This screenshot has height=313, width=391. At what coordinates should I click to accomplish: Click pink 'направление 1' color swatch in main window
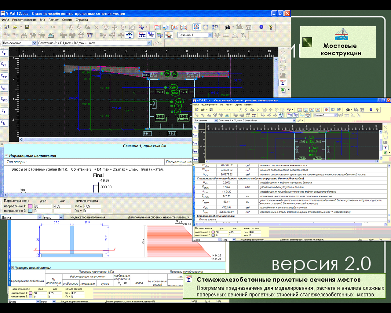[x=30, y=206]
